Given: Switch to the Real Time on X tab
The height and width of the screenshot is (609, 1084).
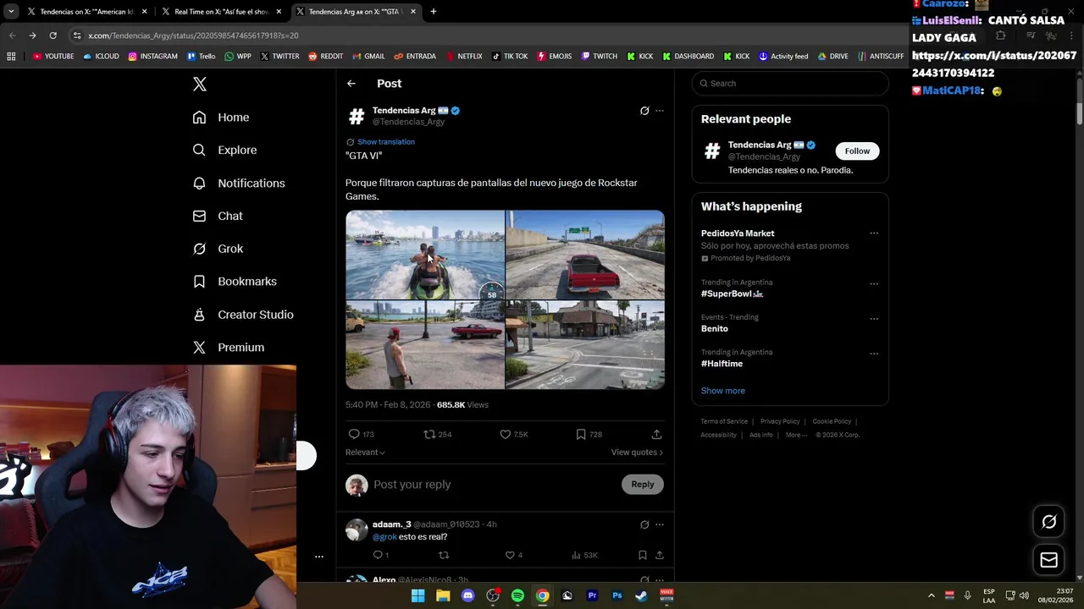Looking at the screenshot, I should (222, 12).
